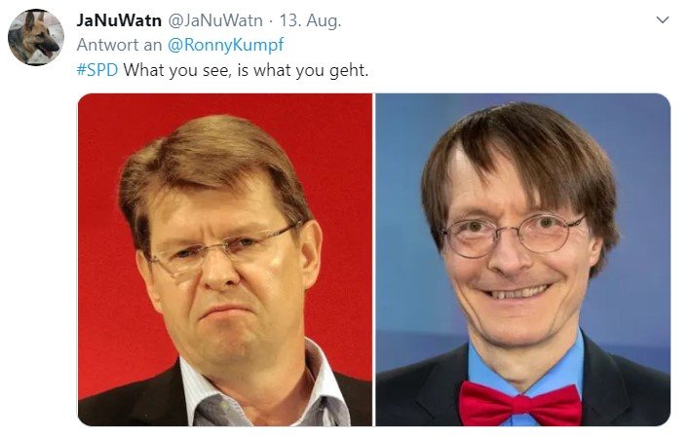Click the 'Antwort an' reply label
690x436 pixels.
click(x=119, y=45)
